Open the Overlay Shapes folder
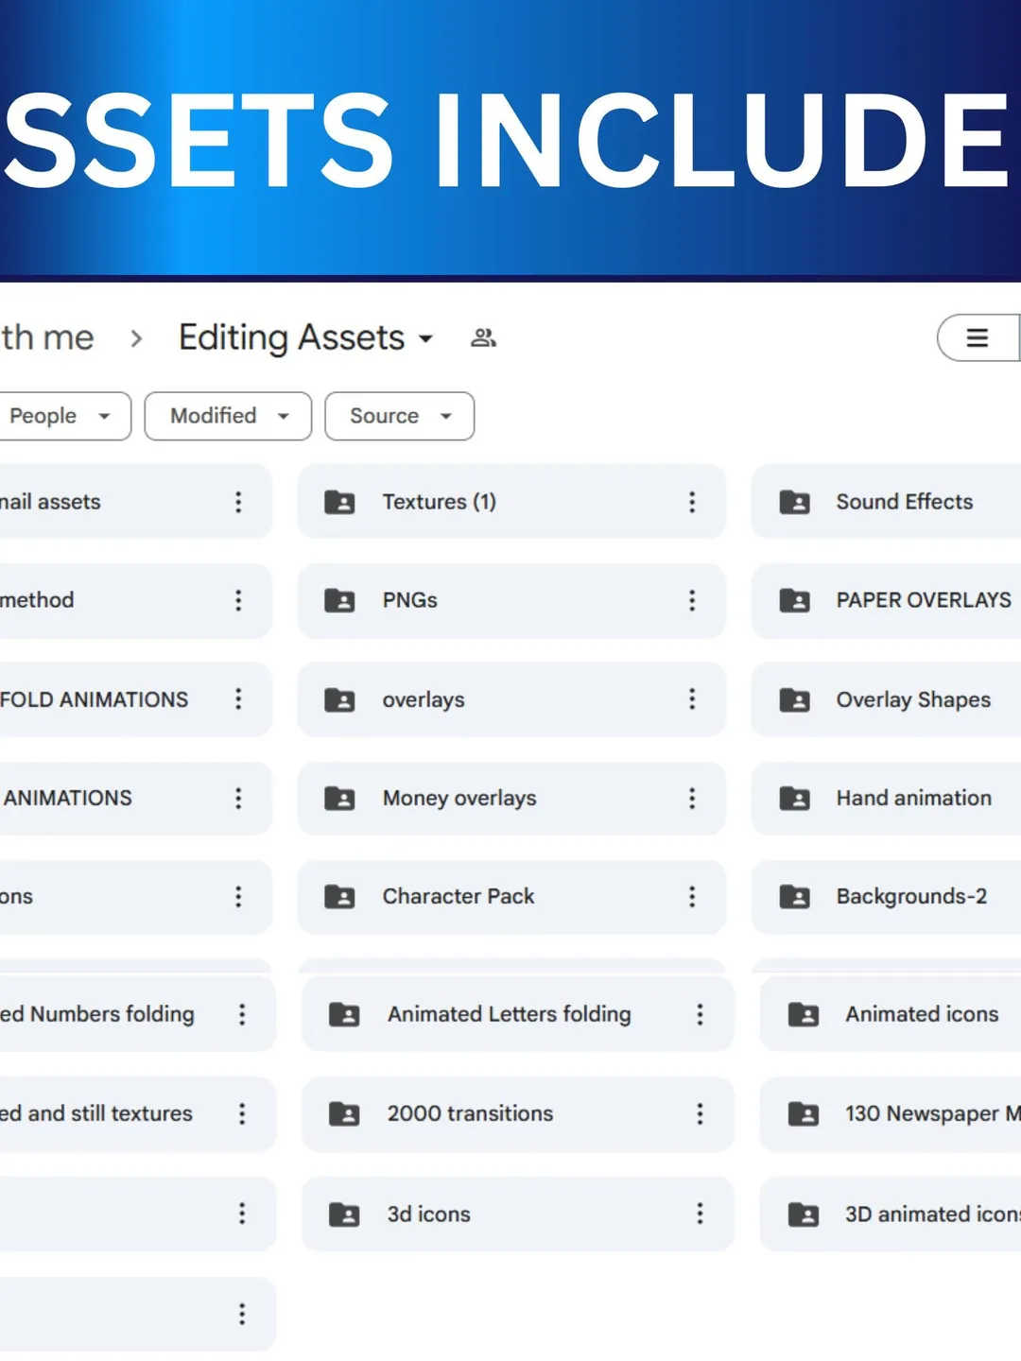This screenshot has width=1021, height=1361. point(887,699)
